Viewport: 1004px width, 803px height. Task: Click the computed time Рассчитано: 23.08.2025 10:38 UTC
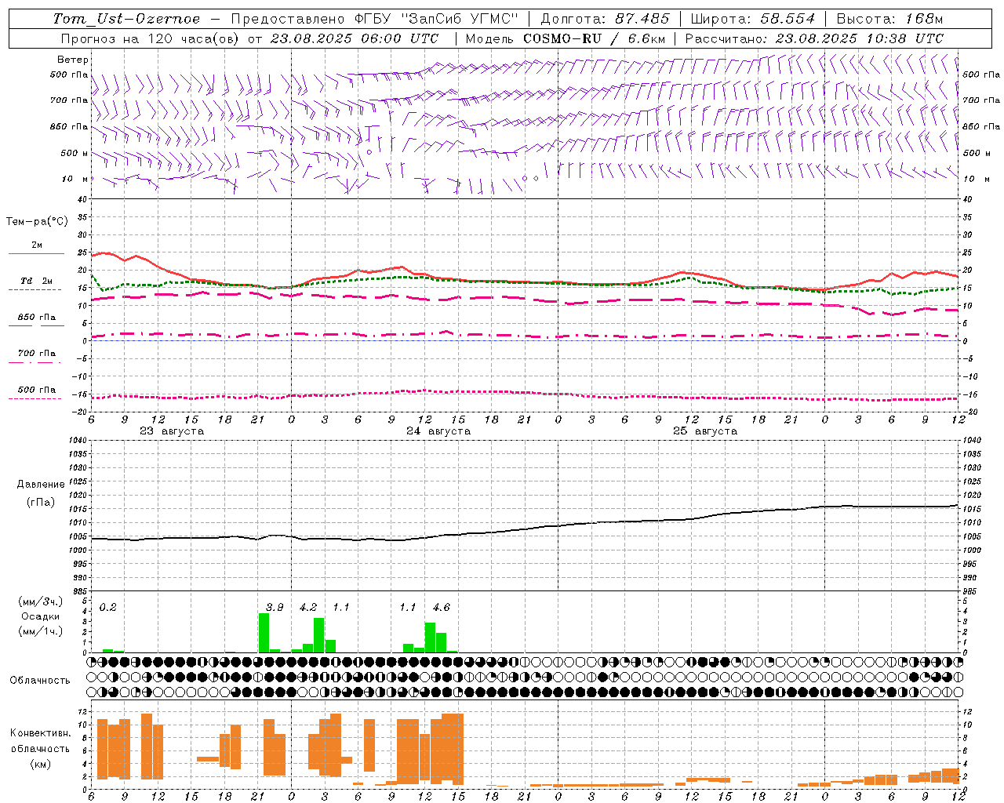pyautogui.click(x=814, y=38)
